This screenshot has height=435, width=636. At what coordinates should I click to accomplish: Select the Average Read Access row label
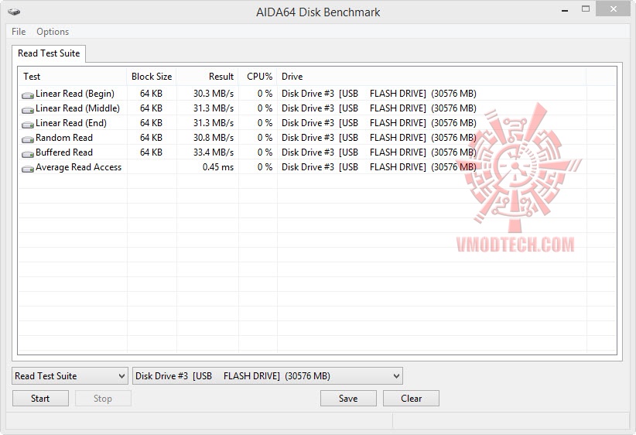point(78,167)
